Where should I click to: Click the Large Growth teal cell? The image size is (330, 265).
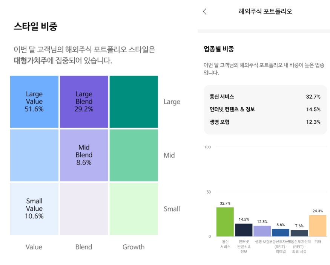click(134, 102)
